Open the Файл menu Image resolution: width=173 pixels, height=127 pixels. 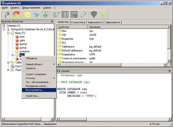[5, 8]
